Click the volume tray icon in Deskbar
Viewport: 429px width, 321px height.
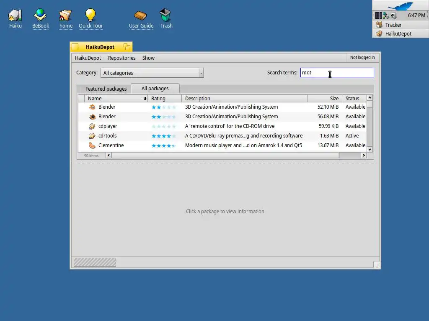[x=394, y=15]
